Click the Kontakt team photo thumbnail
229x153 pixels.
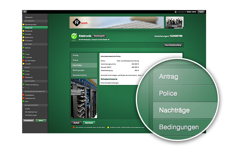pyautogui.click(x=175, y=22)
